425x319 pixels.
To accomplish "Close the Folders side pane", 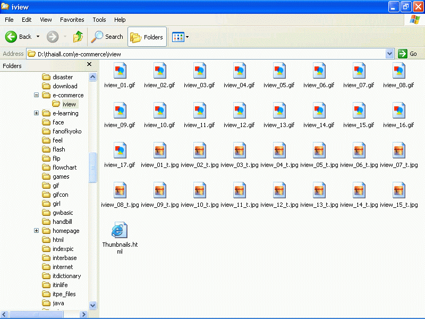I will 89,64.
